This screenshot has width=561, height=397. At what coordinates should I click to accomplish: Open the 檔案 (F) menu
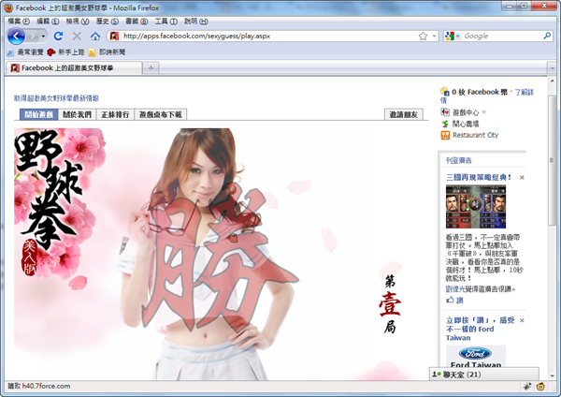[19, 22]
